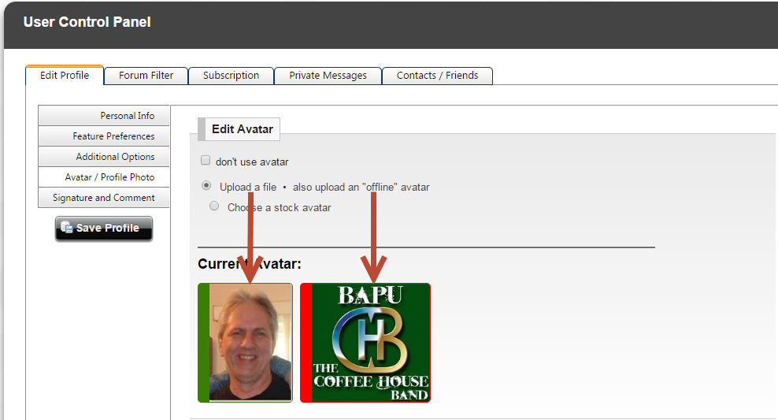Open the Forum Filter tab
Screen dimensions: 778x420
click(146, 76)
